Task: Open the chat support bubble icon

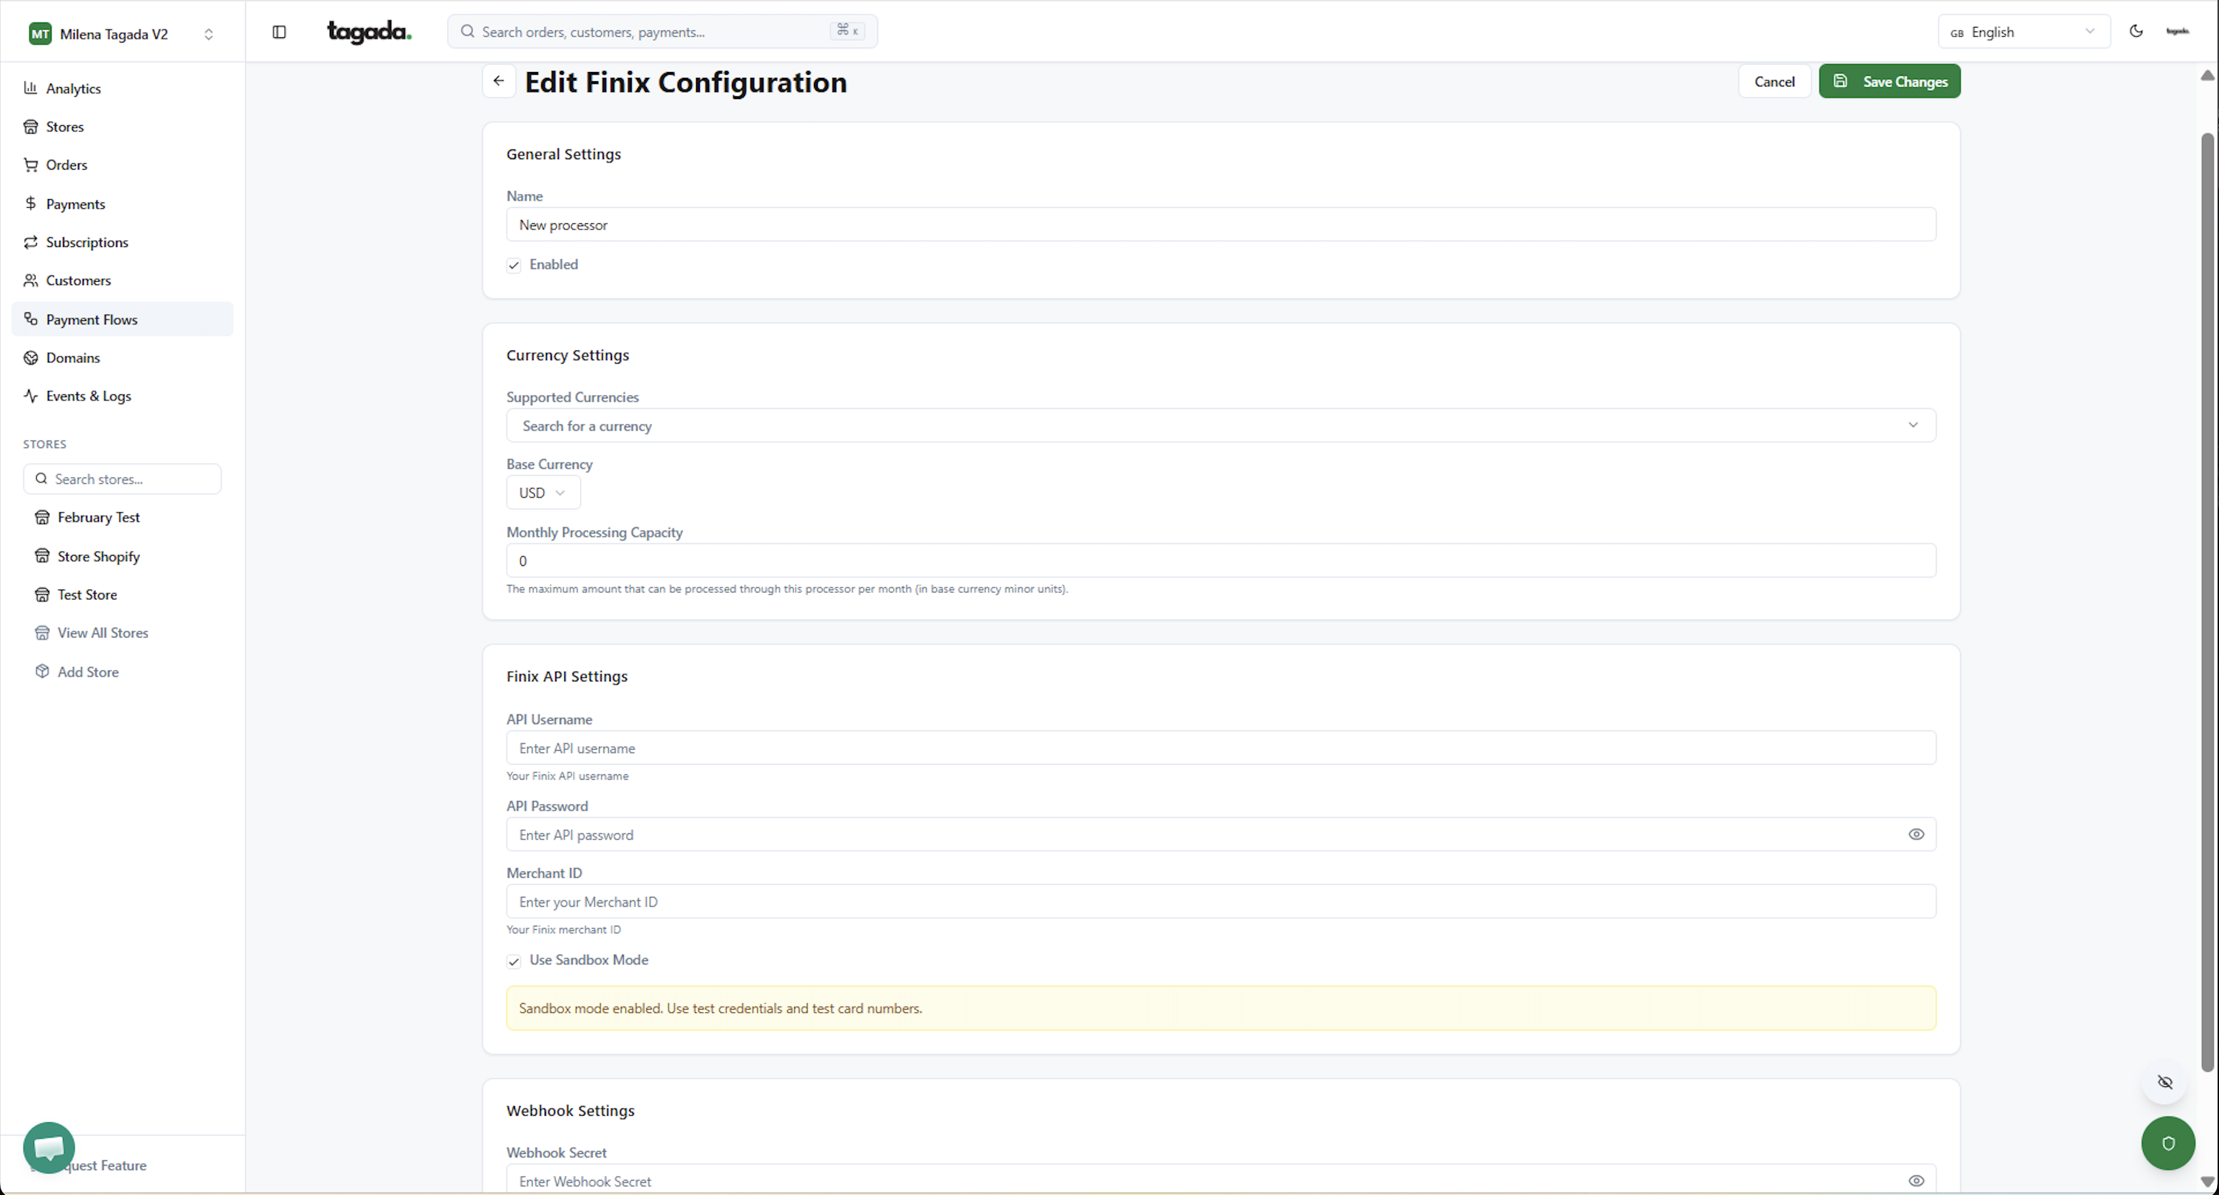Action: click(x=49, y=1147)
